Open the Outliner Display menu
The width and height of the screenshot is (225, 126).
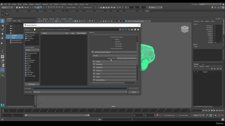[9, 21]
